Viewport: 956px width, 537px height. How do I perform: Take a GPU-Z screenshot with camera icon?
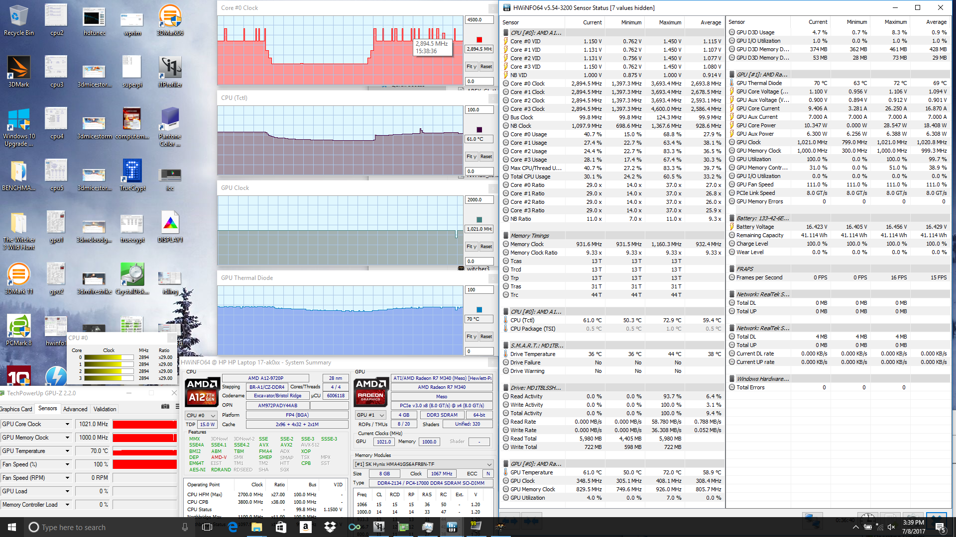click(x=165, y=406)
